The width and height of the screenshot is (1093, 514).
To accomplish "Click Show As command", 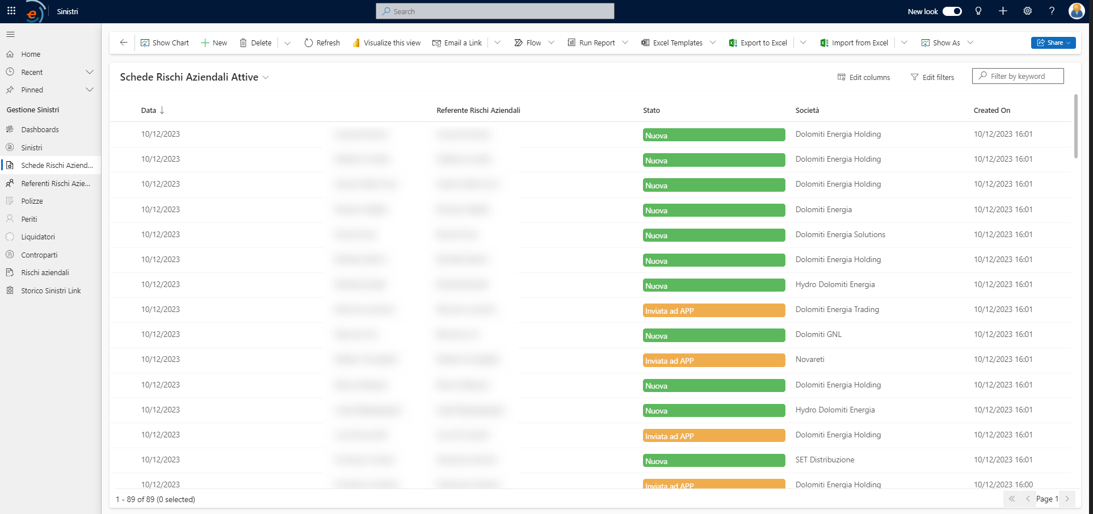I will (x=941, y=43).
